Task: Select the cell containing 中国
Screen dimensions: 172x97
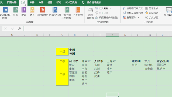Action: (75, 50)
